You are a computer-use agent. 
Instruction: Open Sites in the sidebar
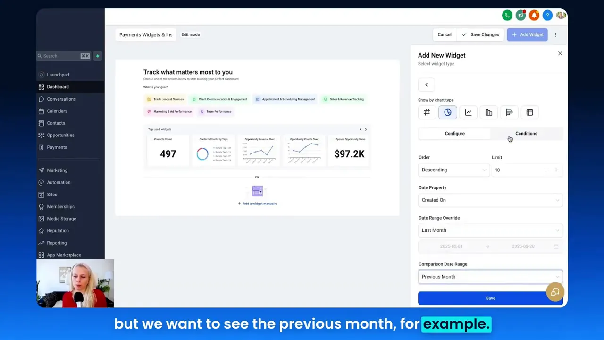coord(70,195)
